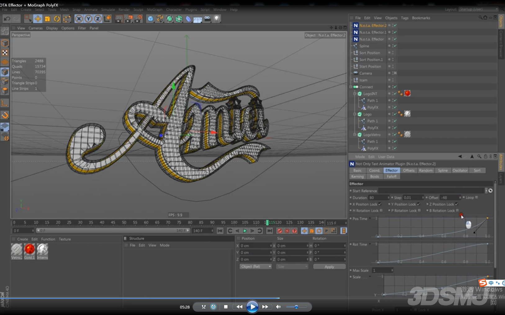Open the spline pen tool icon
Viewport: 505px width, 315px height.
160,19
